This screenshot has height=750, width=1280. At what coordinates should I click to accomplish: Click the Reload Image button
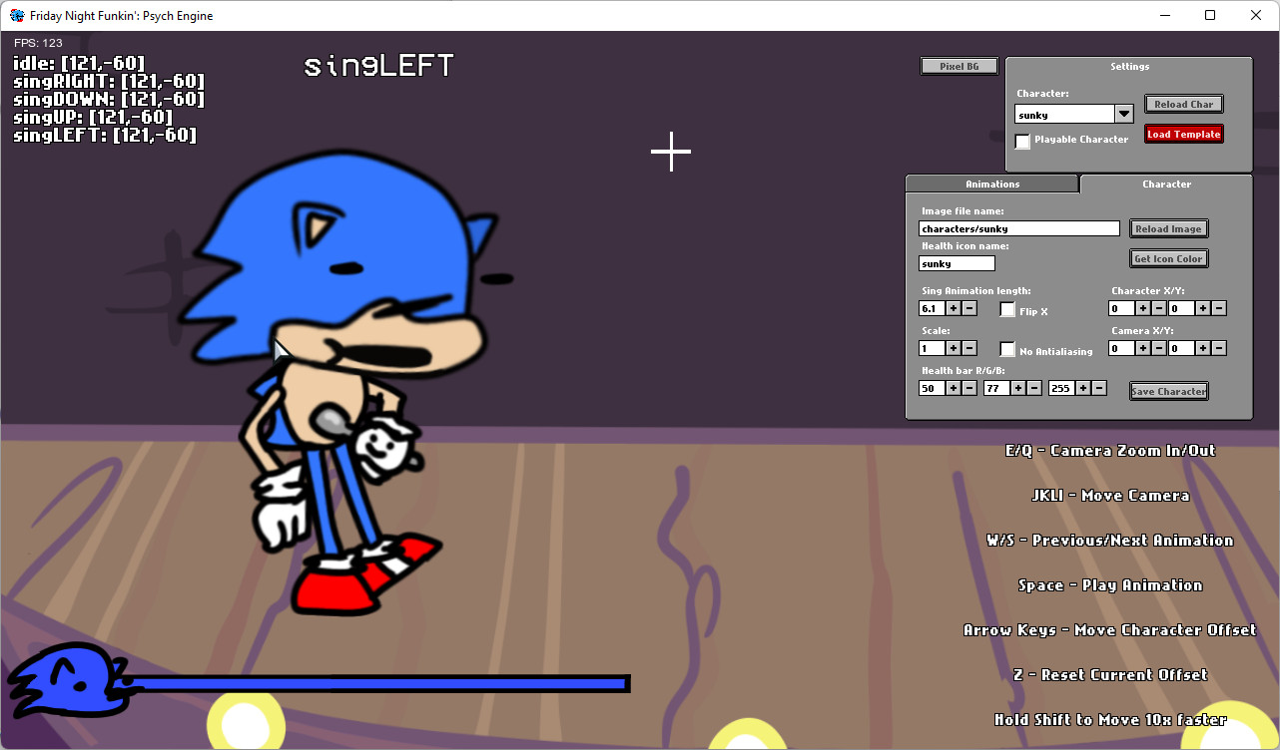(x=1168, y=228)
